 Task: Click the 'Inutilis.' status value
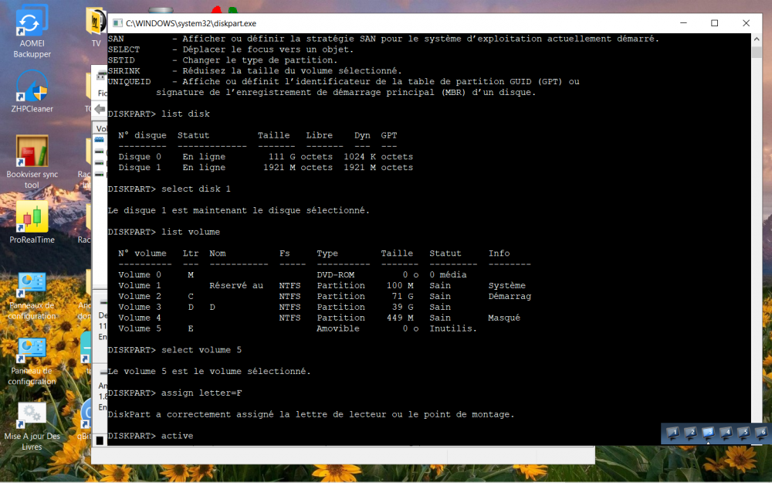pos(453,328)
